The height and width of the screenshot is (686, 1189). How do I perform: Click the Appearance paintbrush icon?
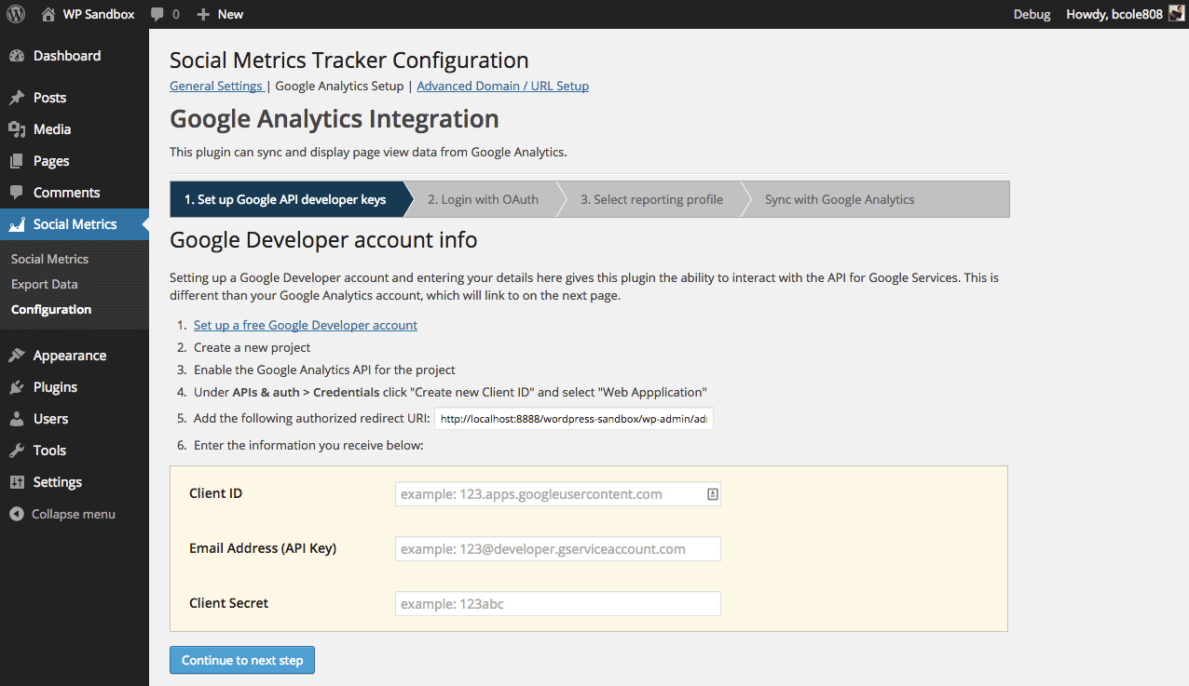pyautogui.click(x=17, y=356)
